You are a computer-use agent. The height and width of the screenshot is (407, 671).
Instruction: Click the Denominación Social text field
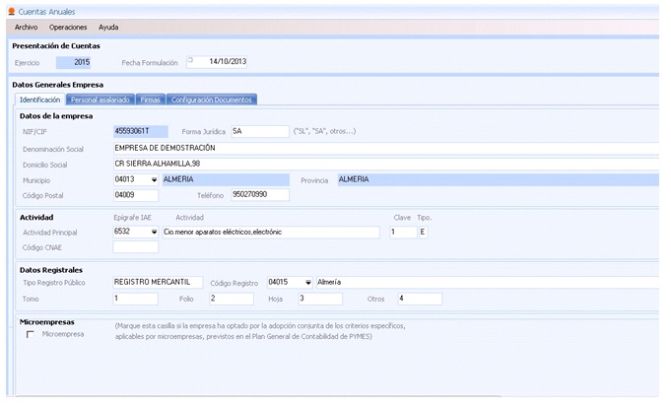[384, 148]
